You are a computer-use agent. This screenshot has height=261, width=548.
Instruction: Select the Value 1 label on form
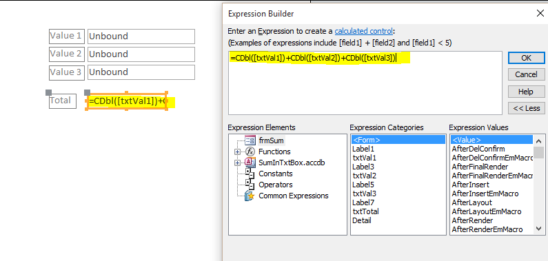coord(67,36)
